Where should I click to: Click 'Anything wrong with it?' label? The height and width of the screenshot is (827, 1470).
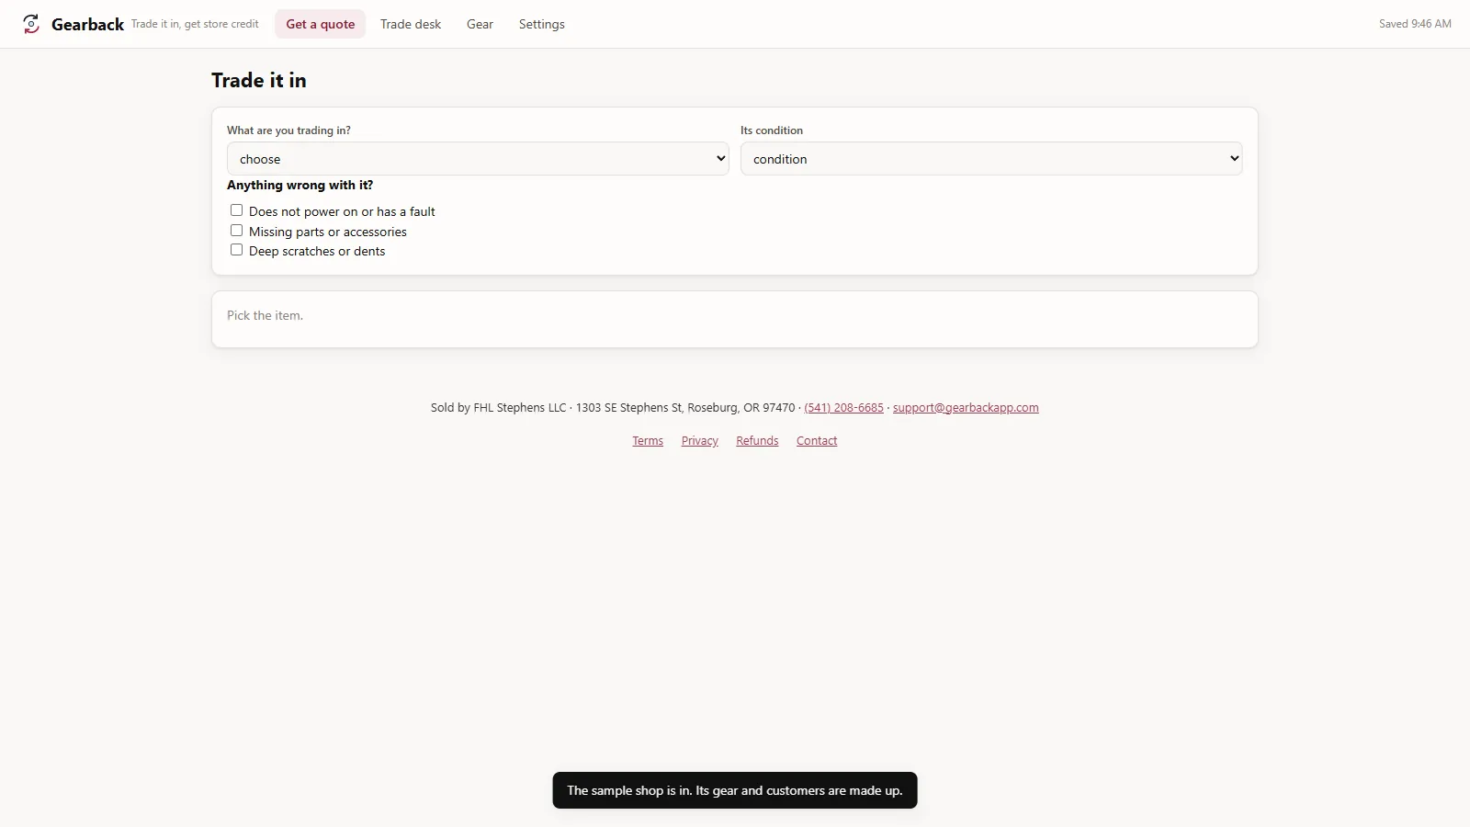pos(300,185)
